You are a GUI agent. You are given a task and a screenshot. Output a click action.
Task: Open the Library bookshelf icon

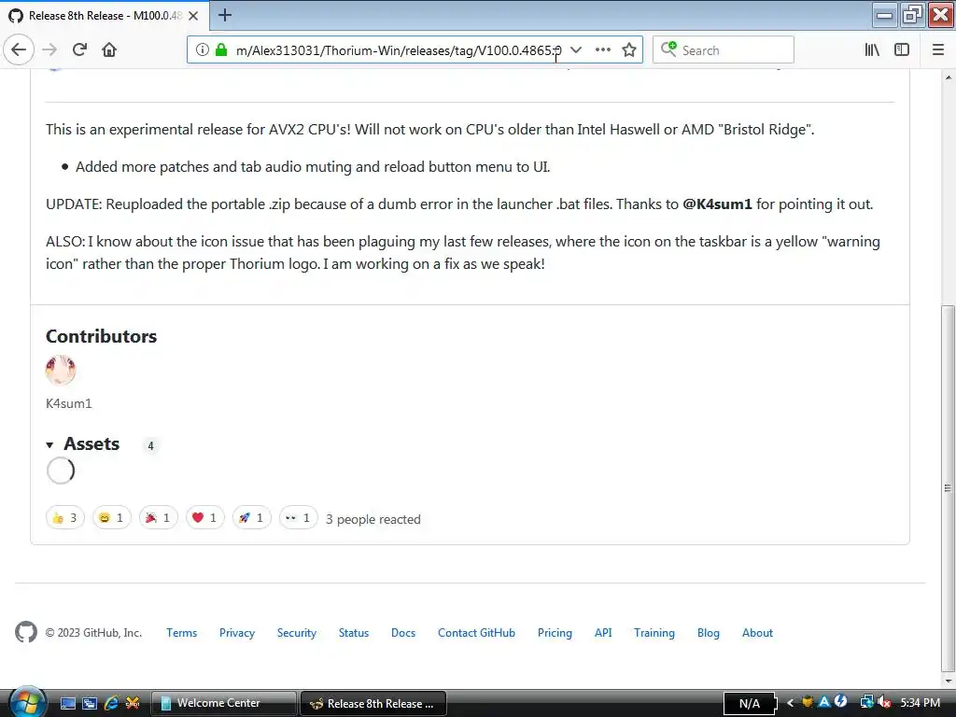(x=872, y=50)
